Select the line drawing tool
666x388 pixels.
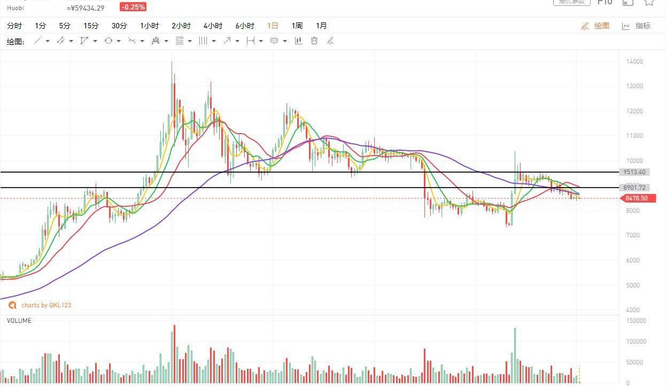coord(37,41)
